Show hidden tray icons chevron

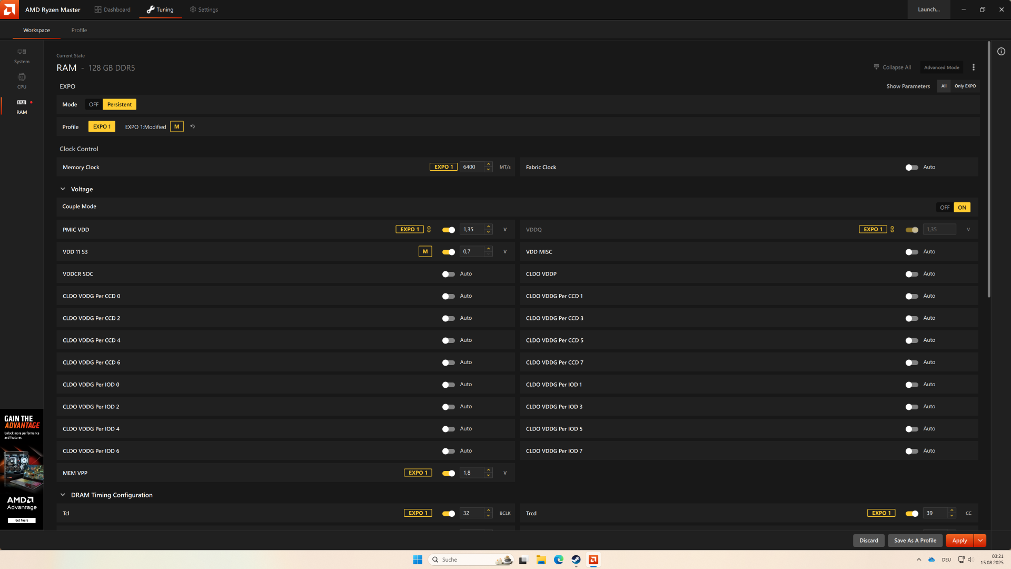tap(919, 560)
